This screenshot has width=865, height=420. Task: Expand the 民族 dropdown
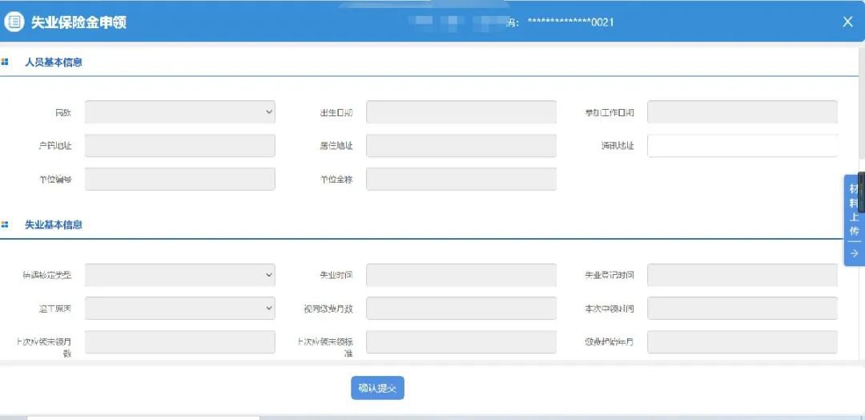point(179,112)
